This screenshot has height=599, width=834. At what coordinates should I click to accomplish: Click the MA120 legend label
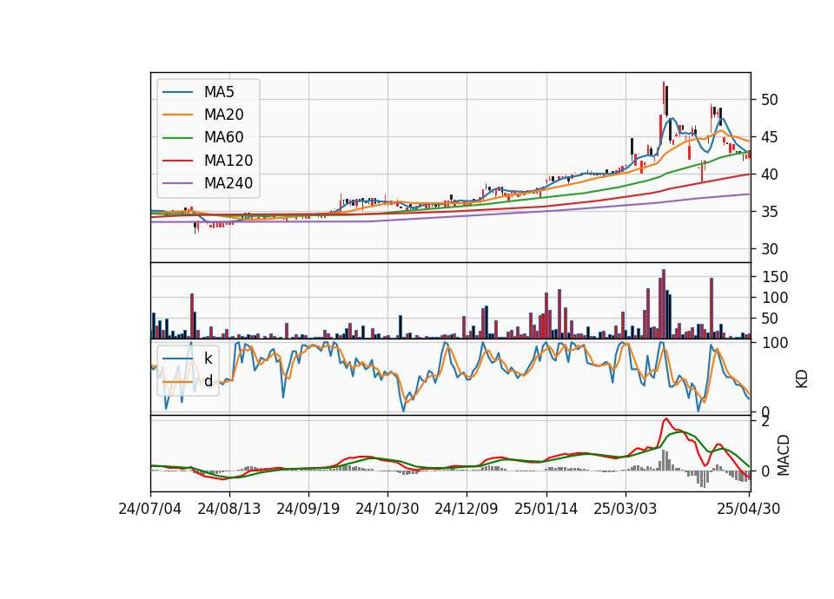point(228,161)
